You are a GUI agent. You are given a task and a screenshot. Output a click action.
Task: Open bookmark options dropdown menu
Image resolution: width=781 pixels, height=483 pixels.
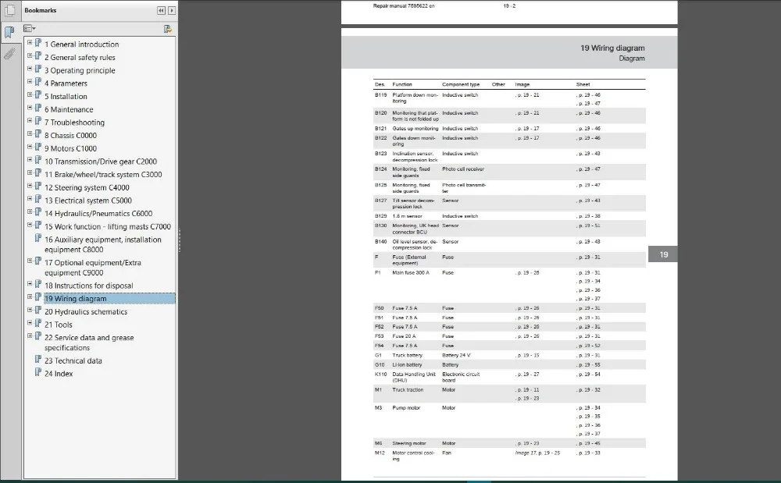[30, 29]
